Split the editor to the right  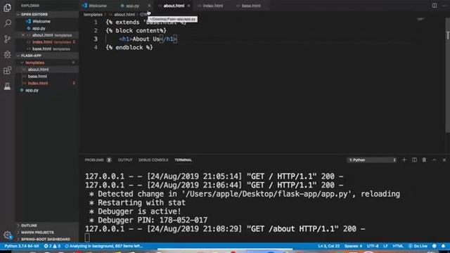(x=435, y=6)
